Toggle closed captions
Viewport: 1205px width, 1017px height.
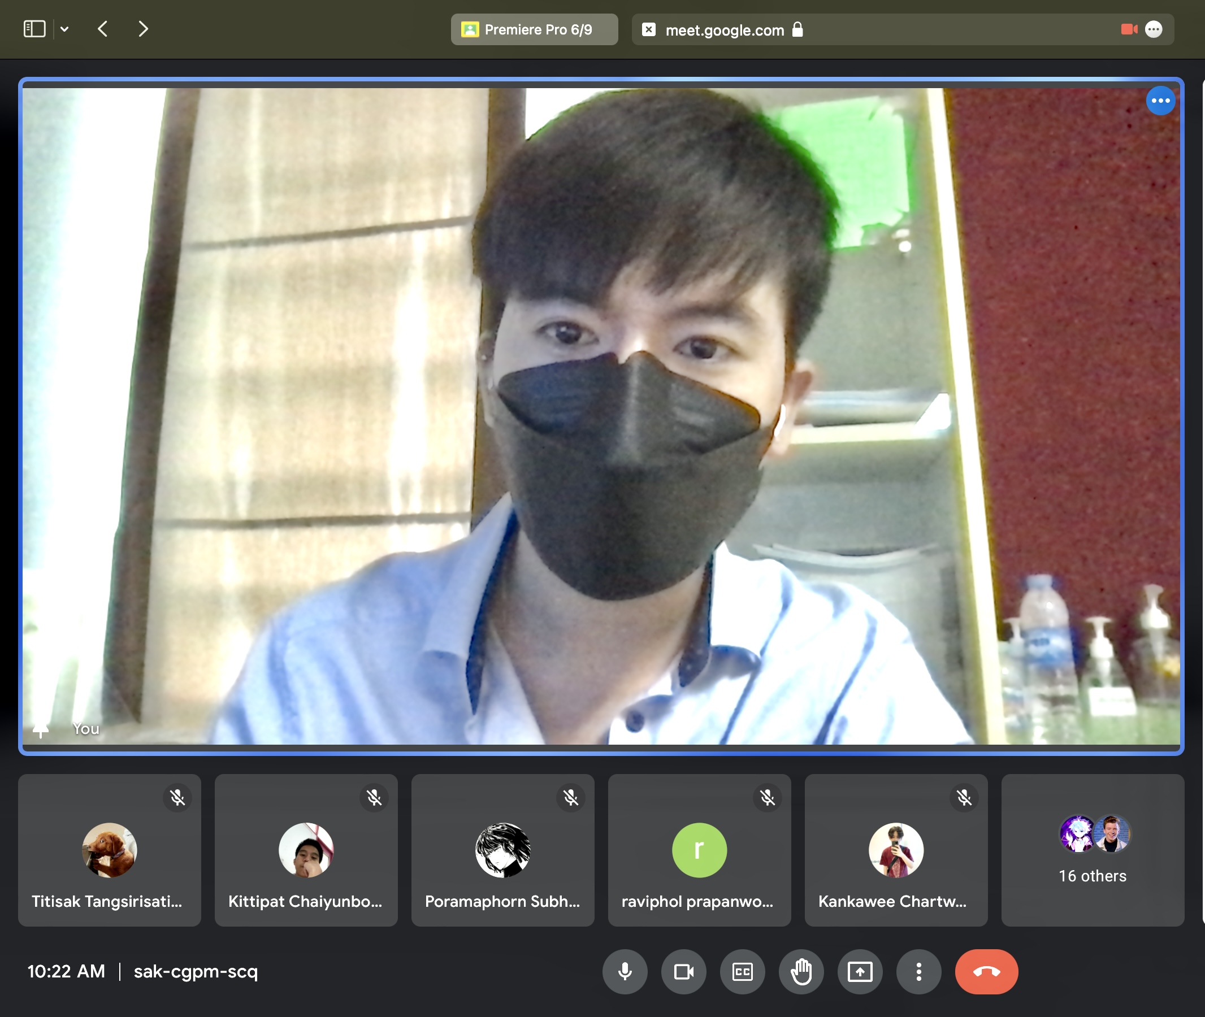[x=742, y=971]
